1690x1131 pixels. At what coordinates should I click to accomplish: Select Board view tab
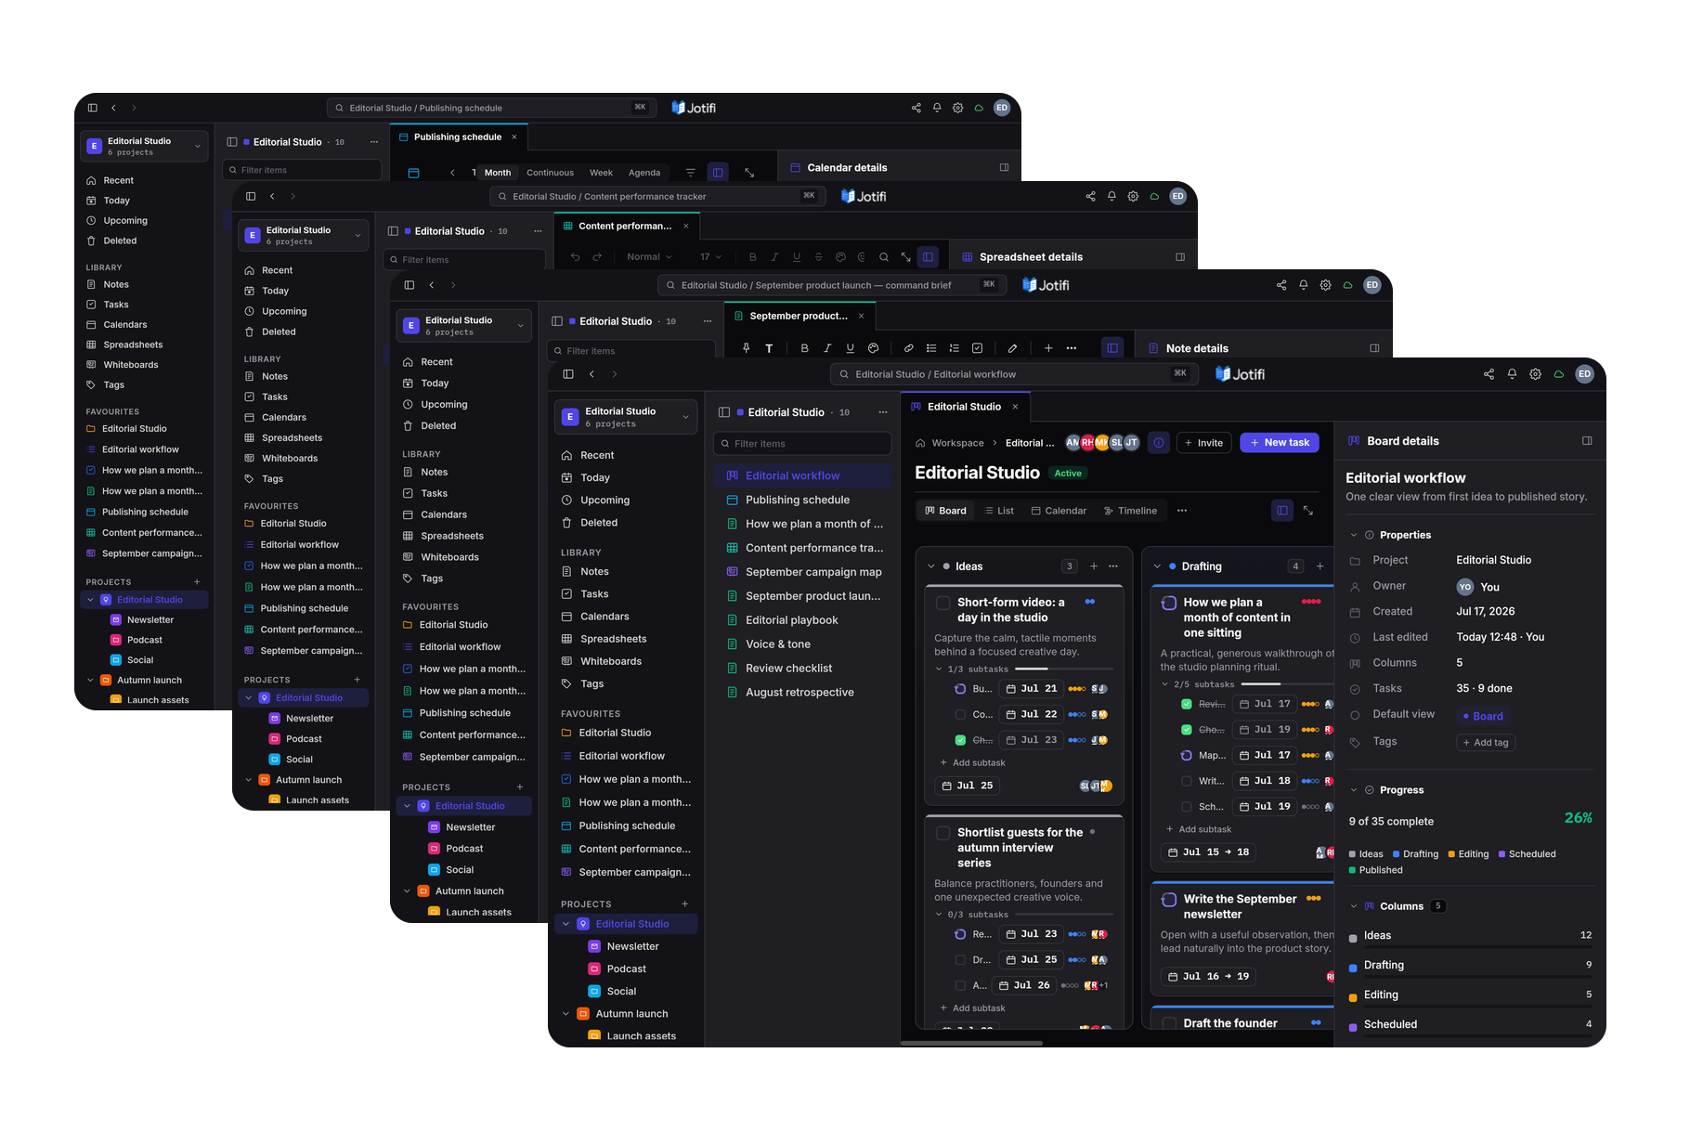(x=945, y=511)
